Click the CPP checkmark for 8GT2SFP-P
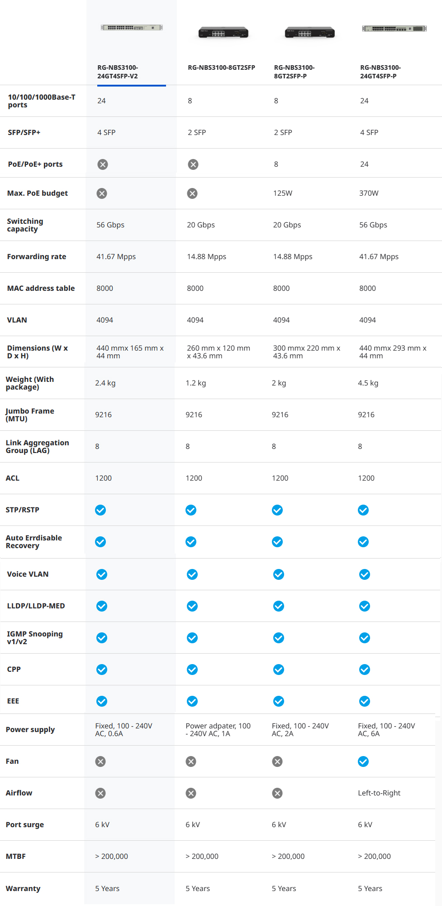Viewport: 442px width, 906px height. [279, 670]
